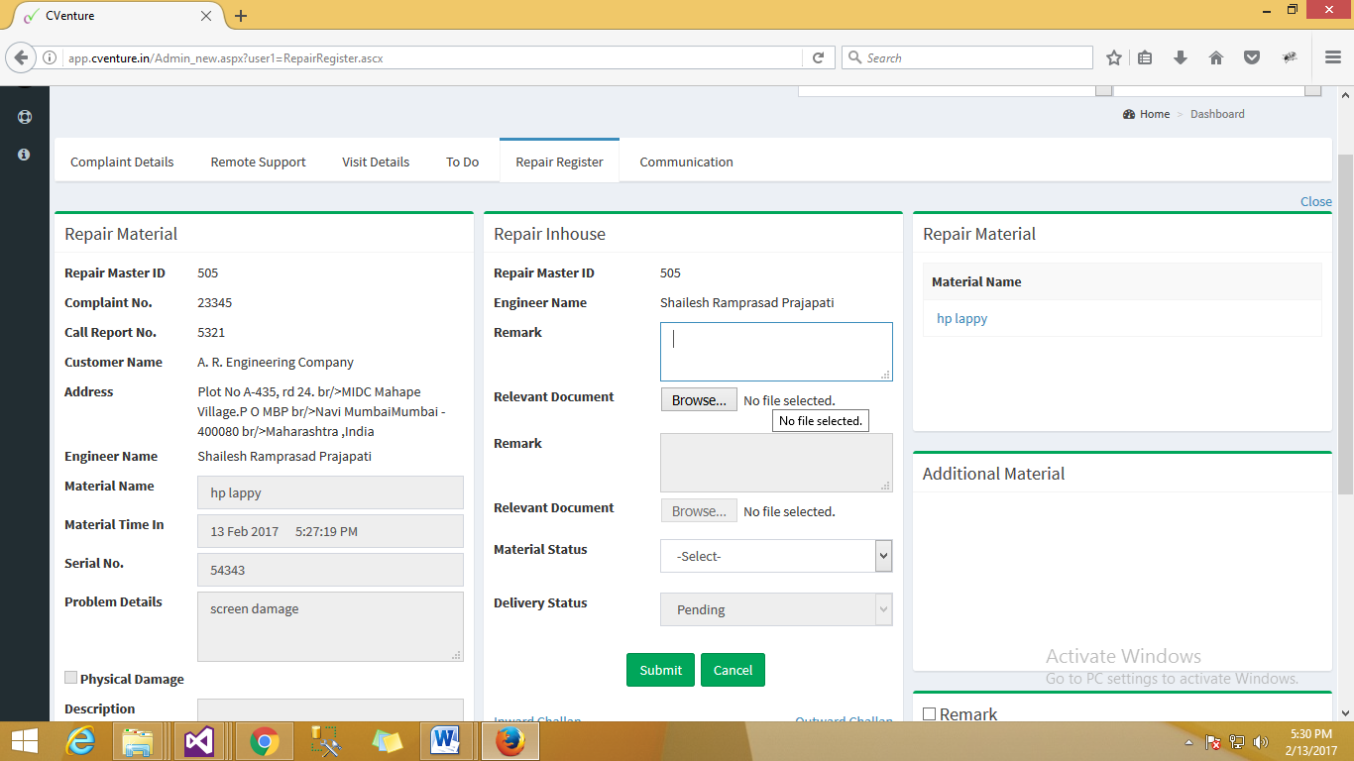Open the site information icon in address bar
Viewport: 1354px width, 761px height.
[50, 57]
